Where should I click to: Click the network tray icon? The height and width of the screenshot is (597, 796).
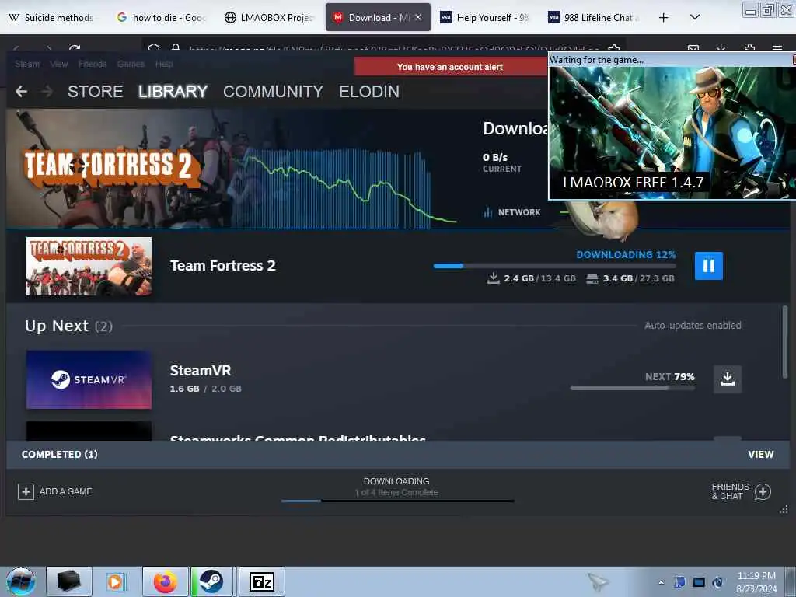(699, 582)
